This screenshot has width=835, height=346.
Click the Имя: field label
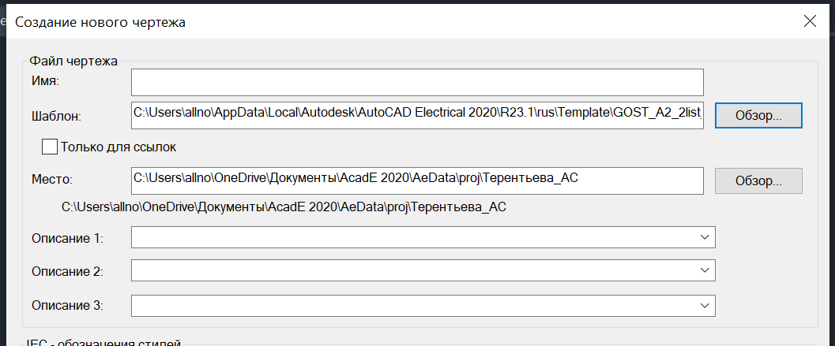[x=47, y=81]
